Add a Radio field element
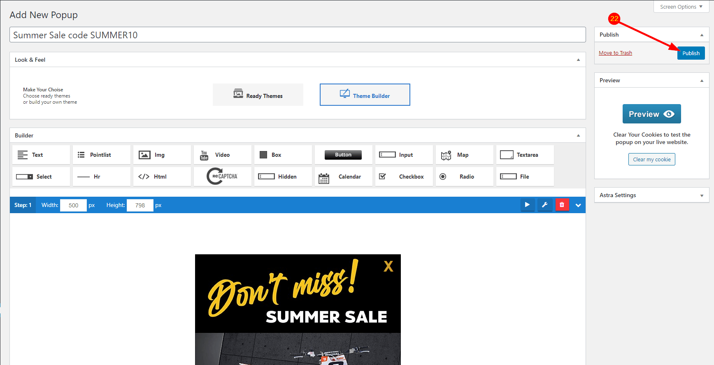Viewport: 714px width, 365px height. (464, 177)
